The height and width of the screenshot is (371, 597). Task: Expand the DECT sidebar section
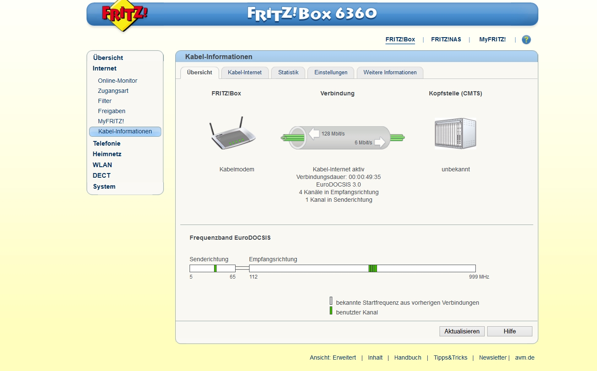point(102,176)
